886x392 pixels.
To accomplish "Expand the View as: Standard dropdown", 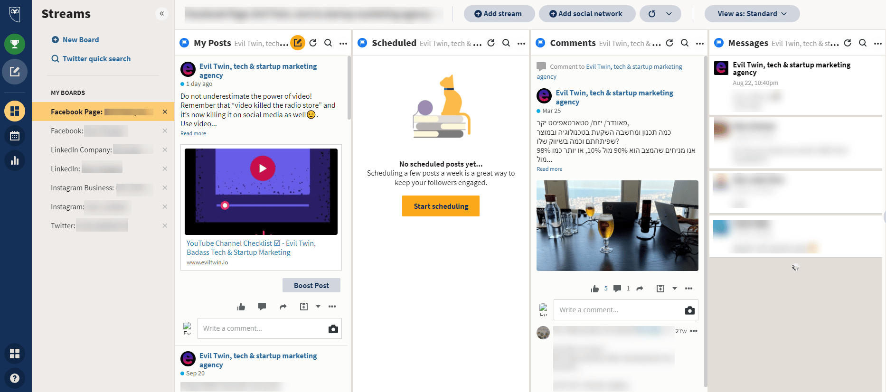I will click(752, 14).
